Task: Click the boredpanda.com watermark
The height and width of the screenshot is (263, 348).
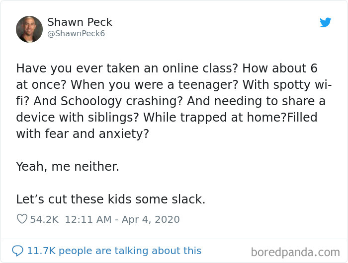Action: [295, 253]
